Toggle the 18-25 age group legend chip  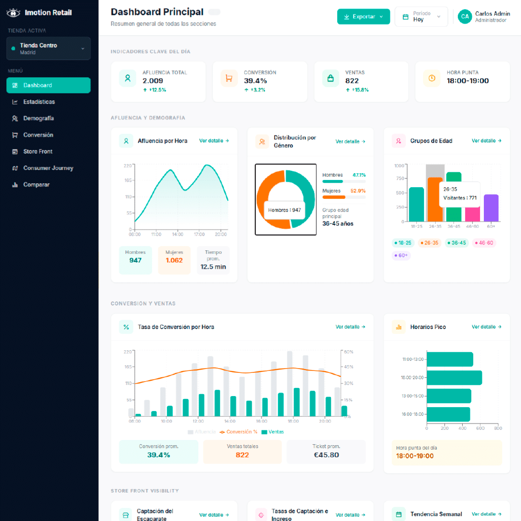pyautogui.click(x=403, y=243)
